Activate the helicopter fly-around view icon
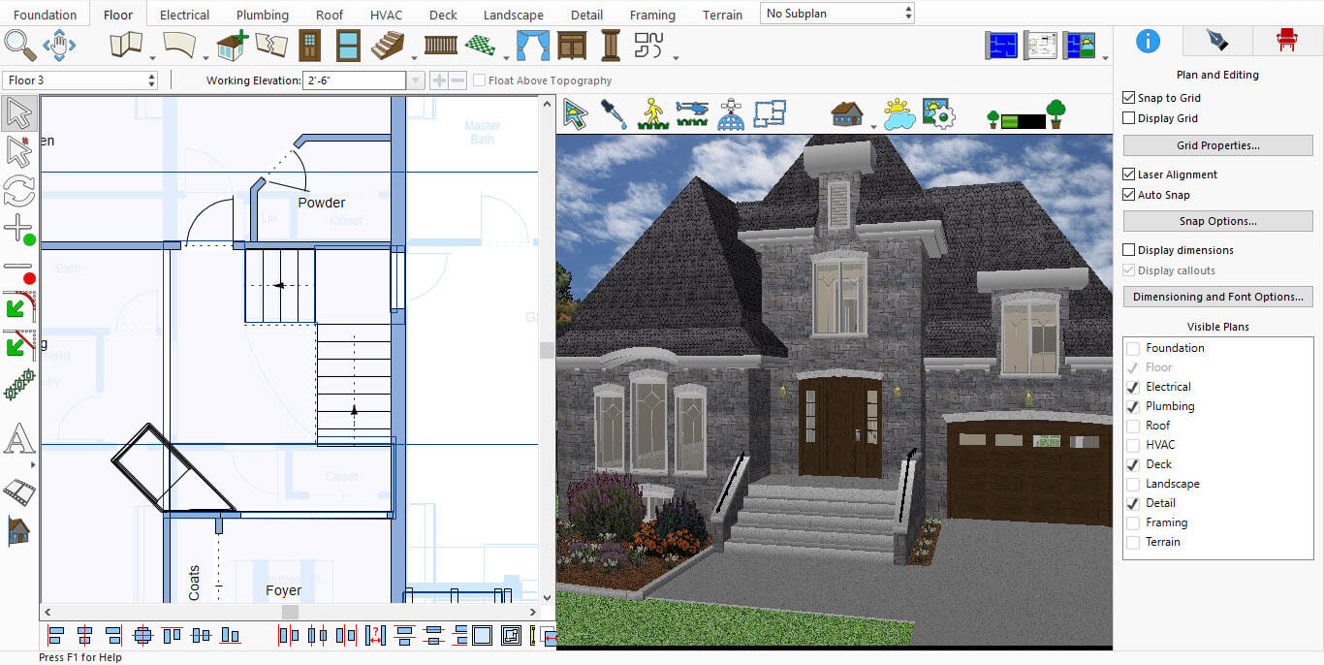 tap(692, 113)
